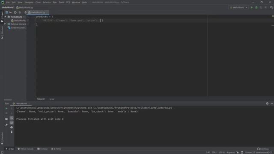Click the python.exe path in console output

[54, 108]
